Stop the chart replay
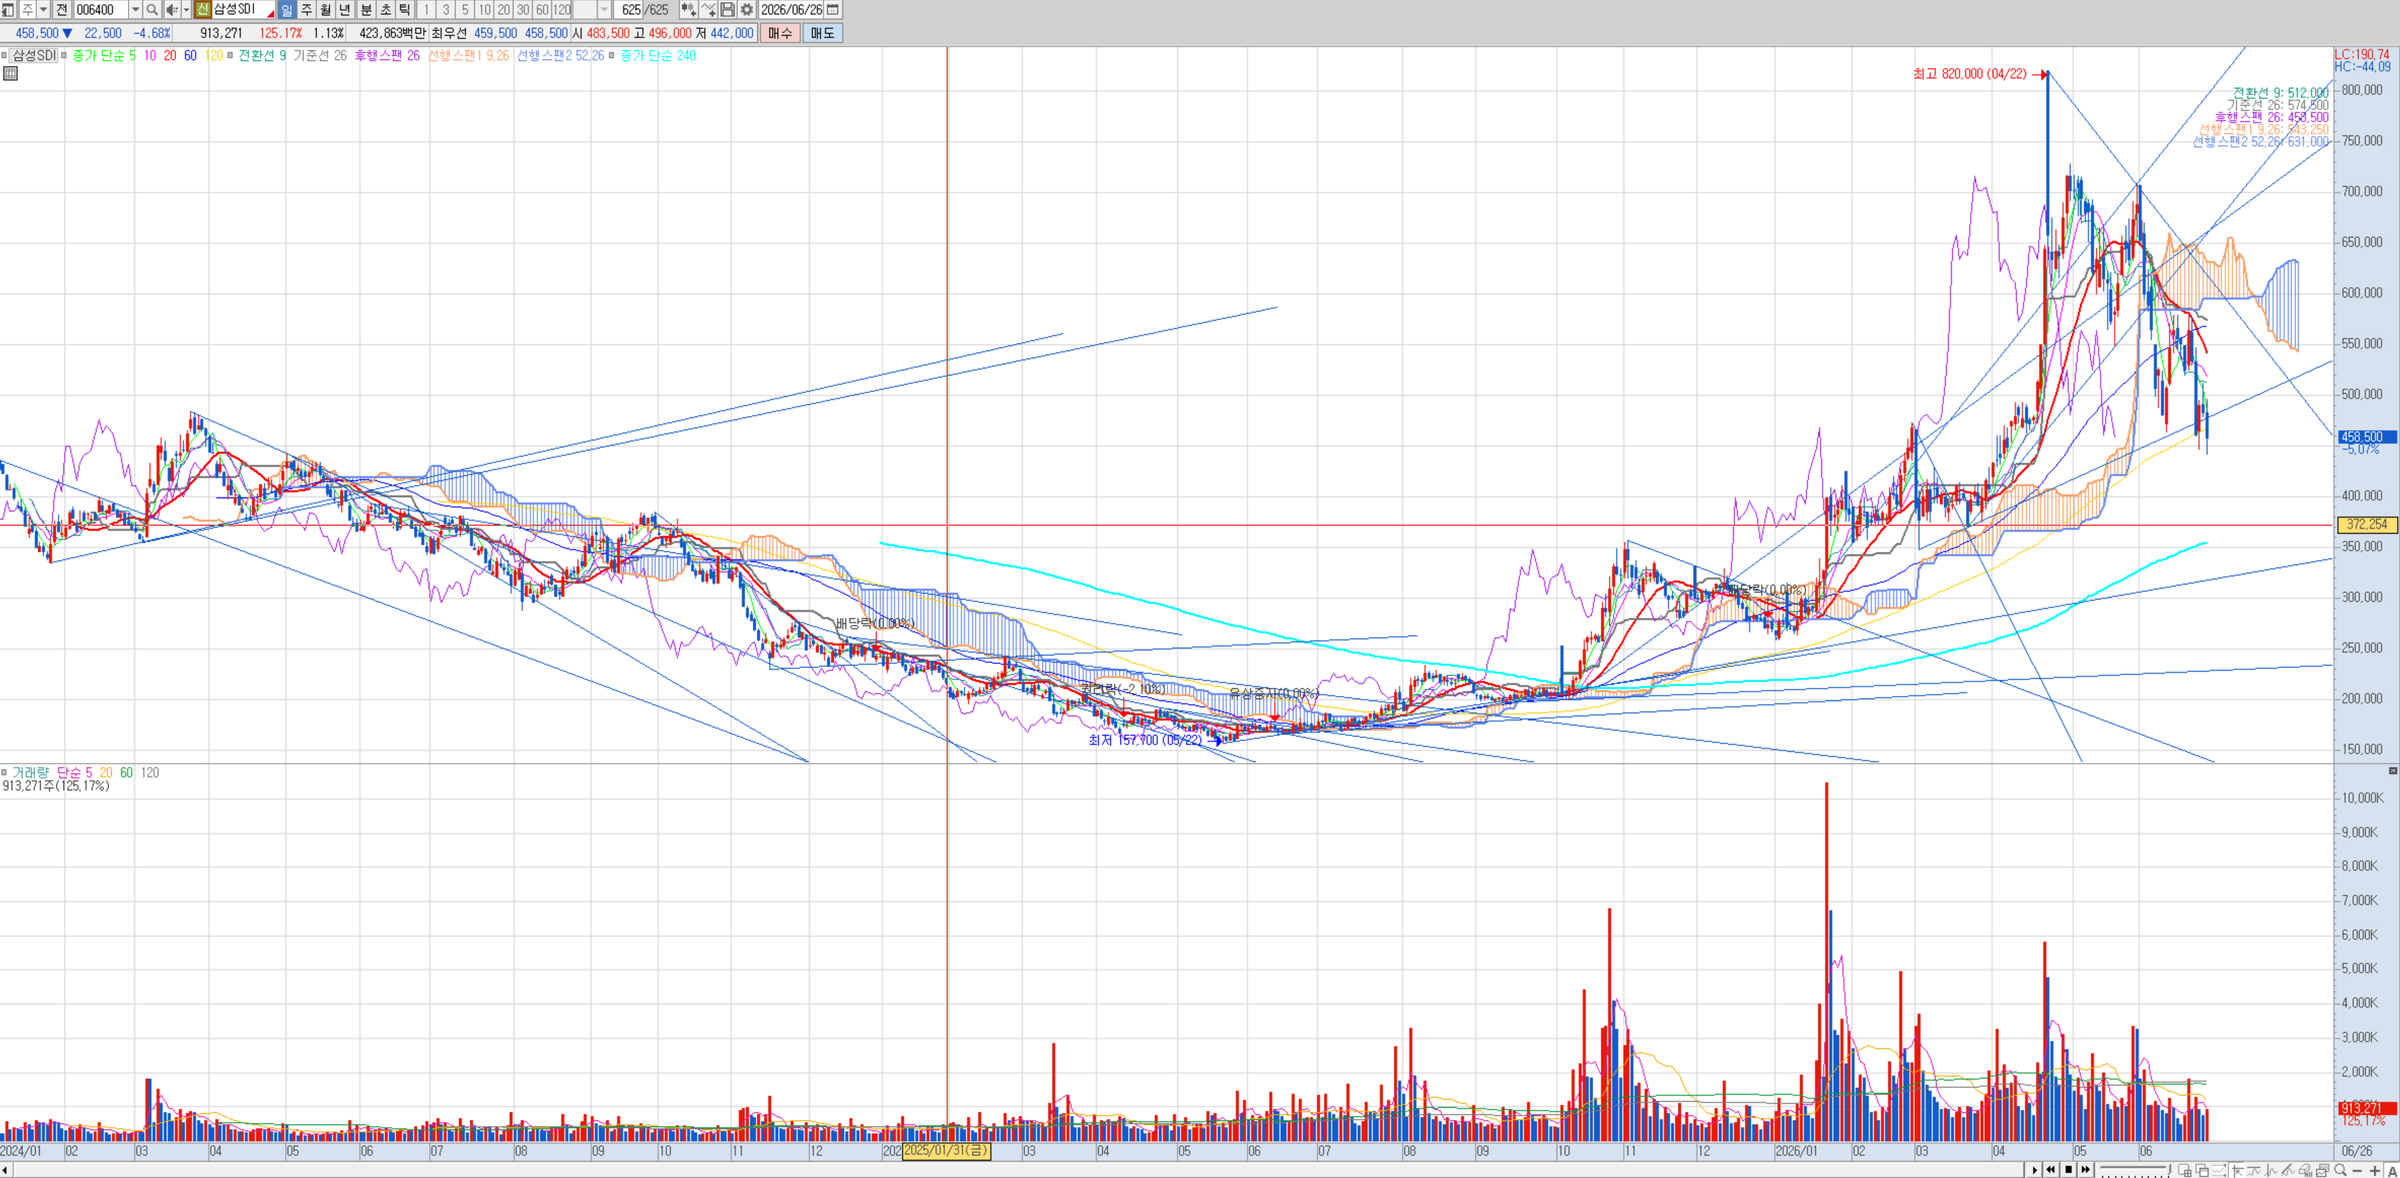The image size is (2400, 1178). [x=2069, y=1170]
